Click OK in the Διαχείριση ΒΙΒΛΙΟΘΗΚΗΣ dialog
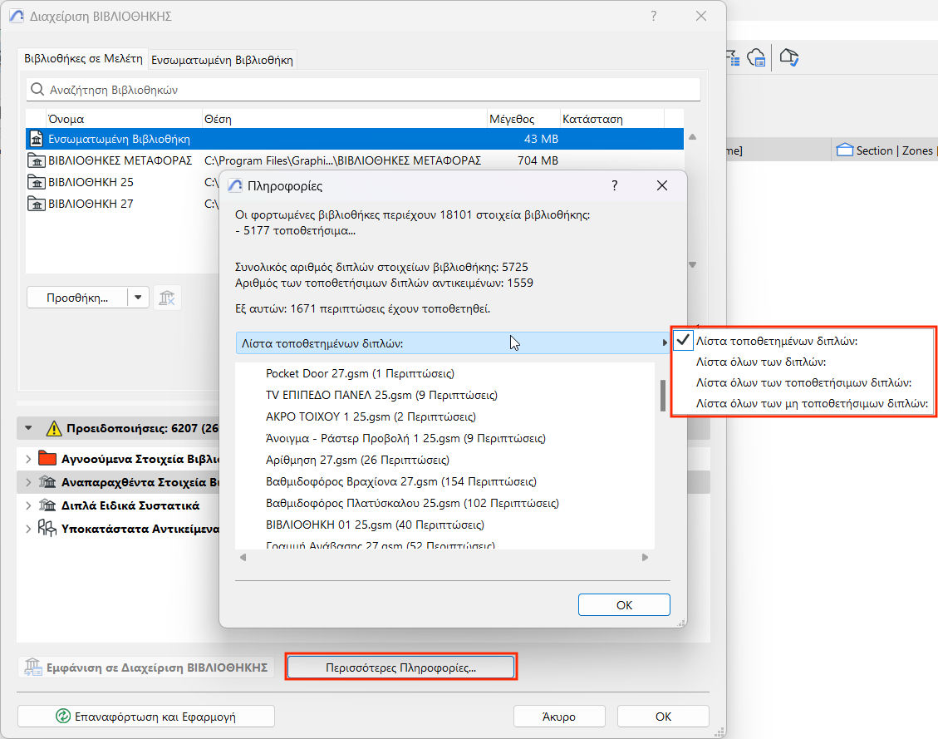This screenshot has height=739, width=938. pyautogui.click(x=664, y=717)
